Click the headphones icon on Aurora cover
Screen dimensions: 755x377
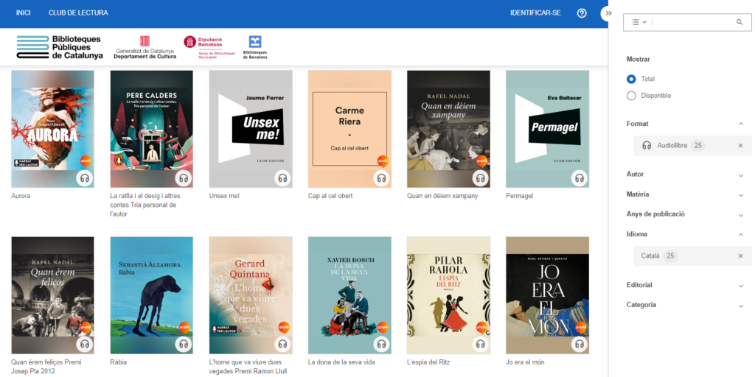[x=85, y=178]
